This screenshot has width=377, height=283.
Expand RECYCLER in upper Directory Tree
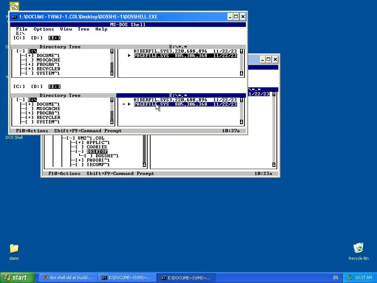pos(29,69)
